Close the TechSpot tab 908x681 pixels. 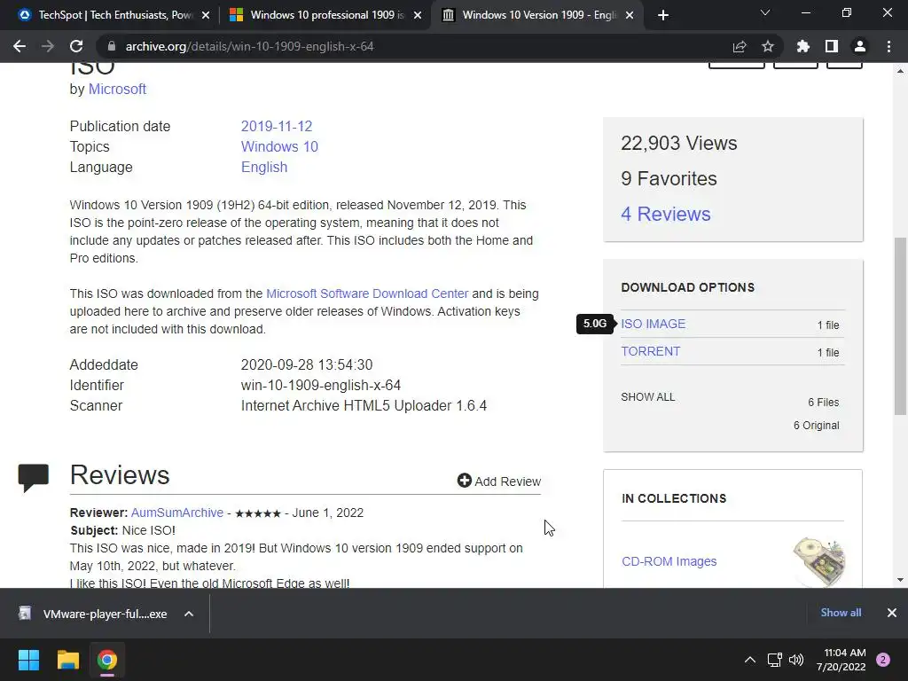[x=206, y=15]
